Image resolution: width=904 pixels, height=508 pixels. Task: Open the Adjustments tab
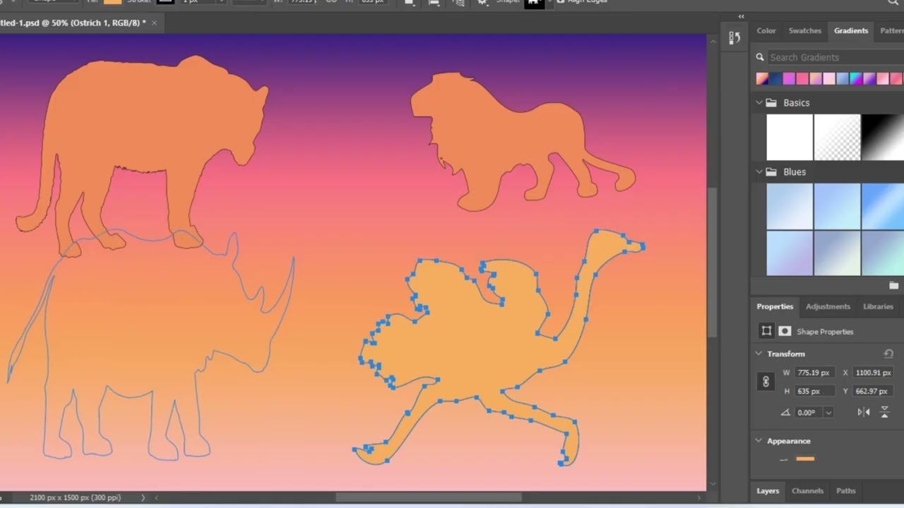click(x=828, y=306)
